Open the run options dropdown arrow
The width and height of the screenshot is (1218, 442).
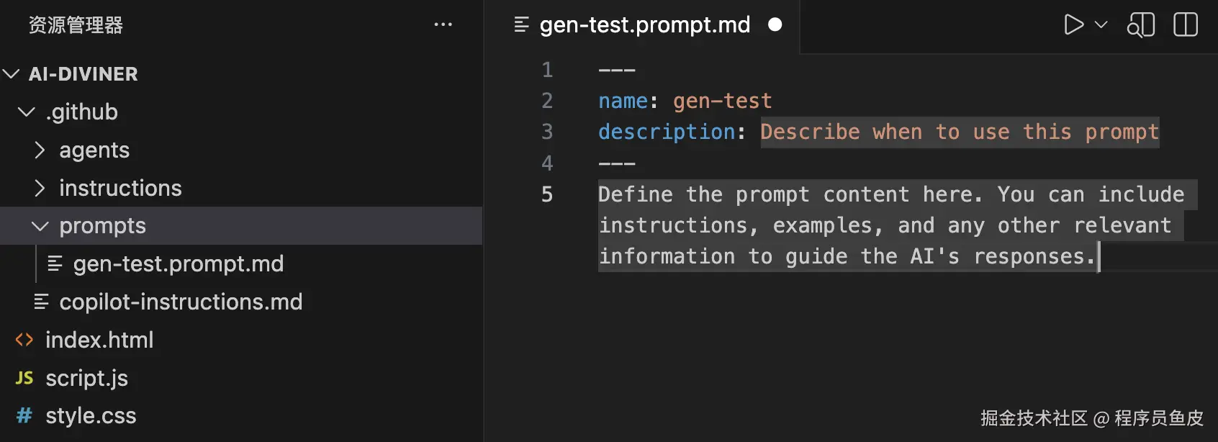(x=1101, y=25)
